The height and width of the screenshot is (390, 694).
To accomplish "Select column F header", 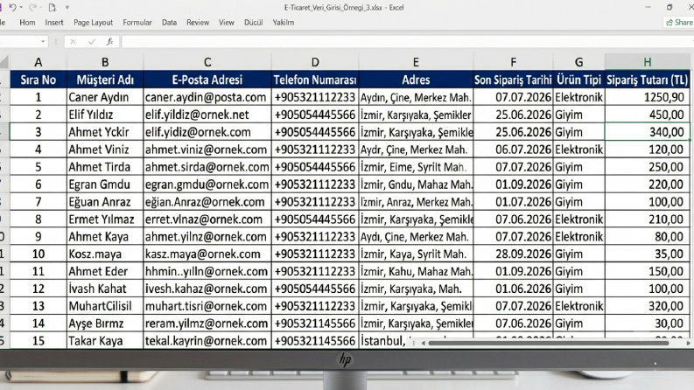I will pyautogui.click(x=513, y=62).
